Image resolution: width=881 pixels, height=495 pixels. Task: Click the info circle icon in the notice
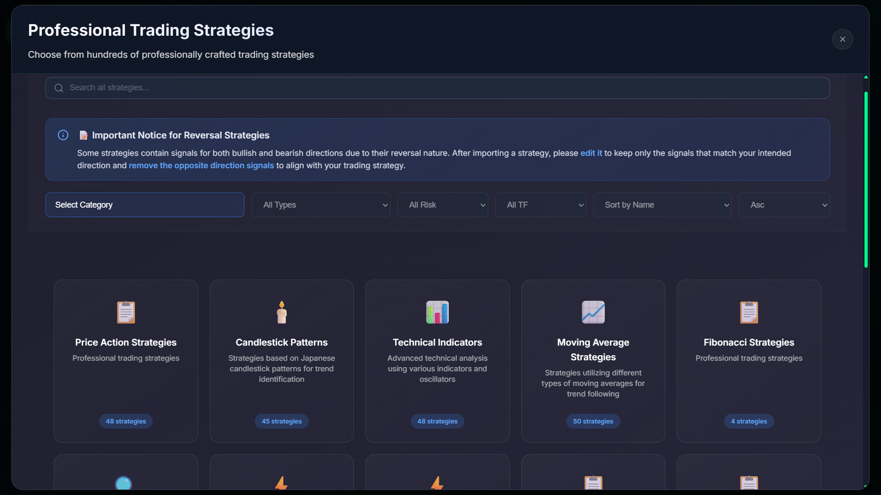click(x=63, y=135)
